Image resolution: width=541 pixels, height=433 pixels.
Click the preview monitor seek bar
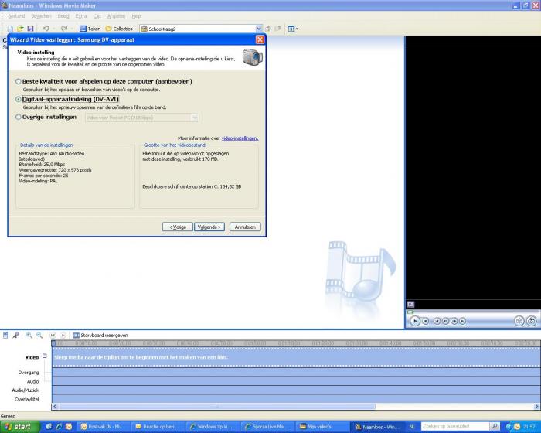point(473,312)
